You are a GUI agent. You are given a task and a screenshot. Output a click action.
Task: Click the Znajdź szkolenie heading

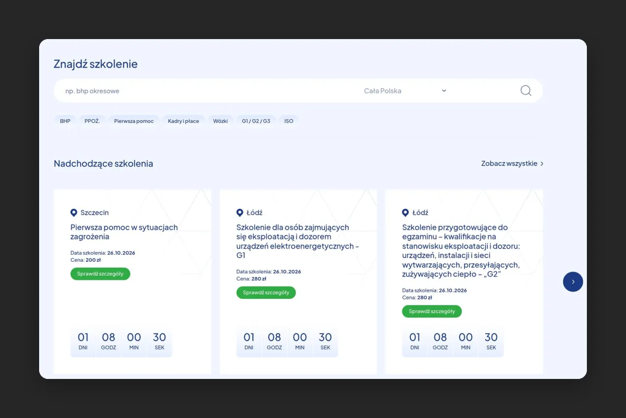pos(96,64)
